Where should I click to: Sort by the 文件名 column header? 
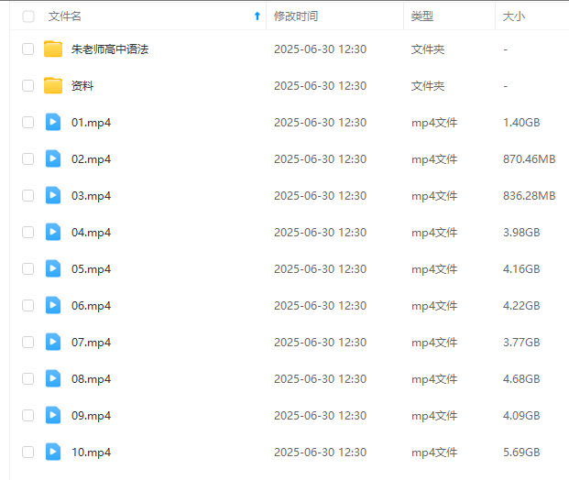(65, 16)
